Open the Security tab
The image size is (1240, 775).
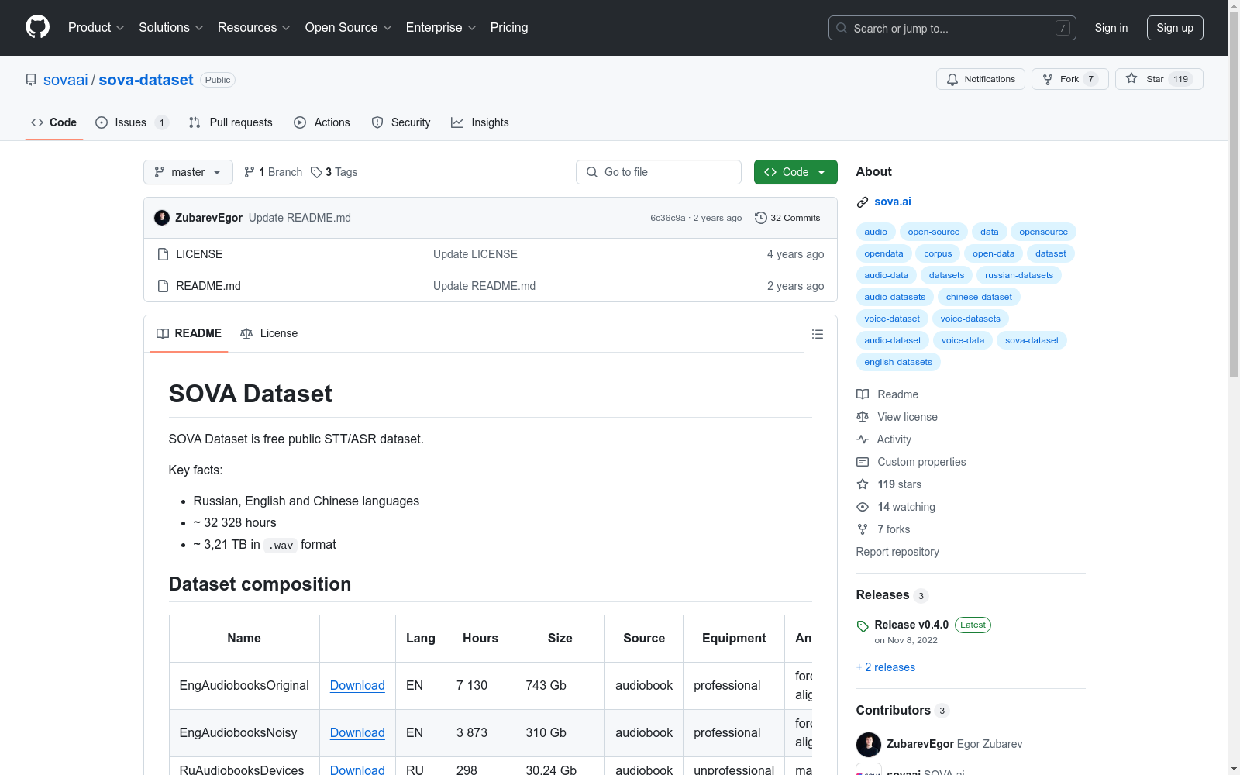click(401, 122)
